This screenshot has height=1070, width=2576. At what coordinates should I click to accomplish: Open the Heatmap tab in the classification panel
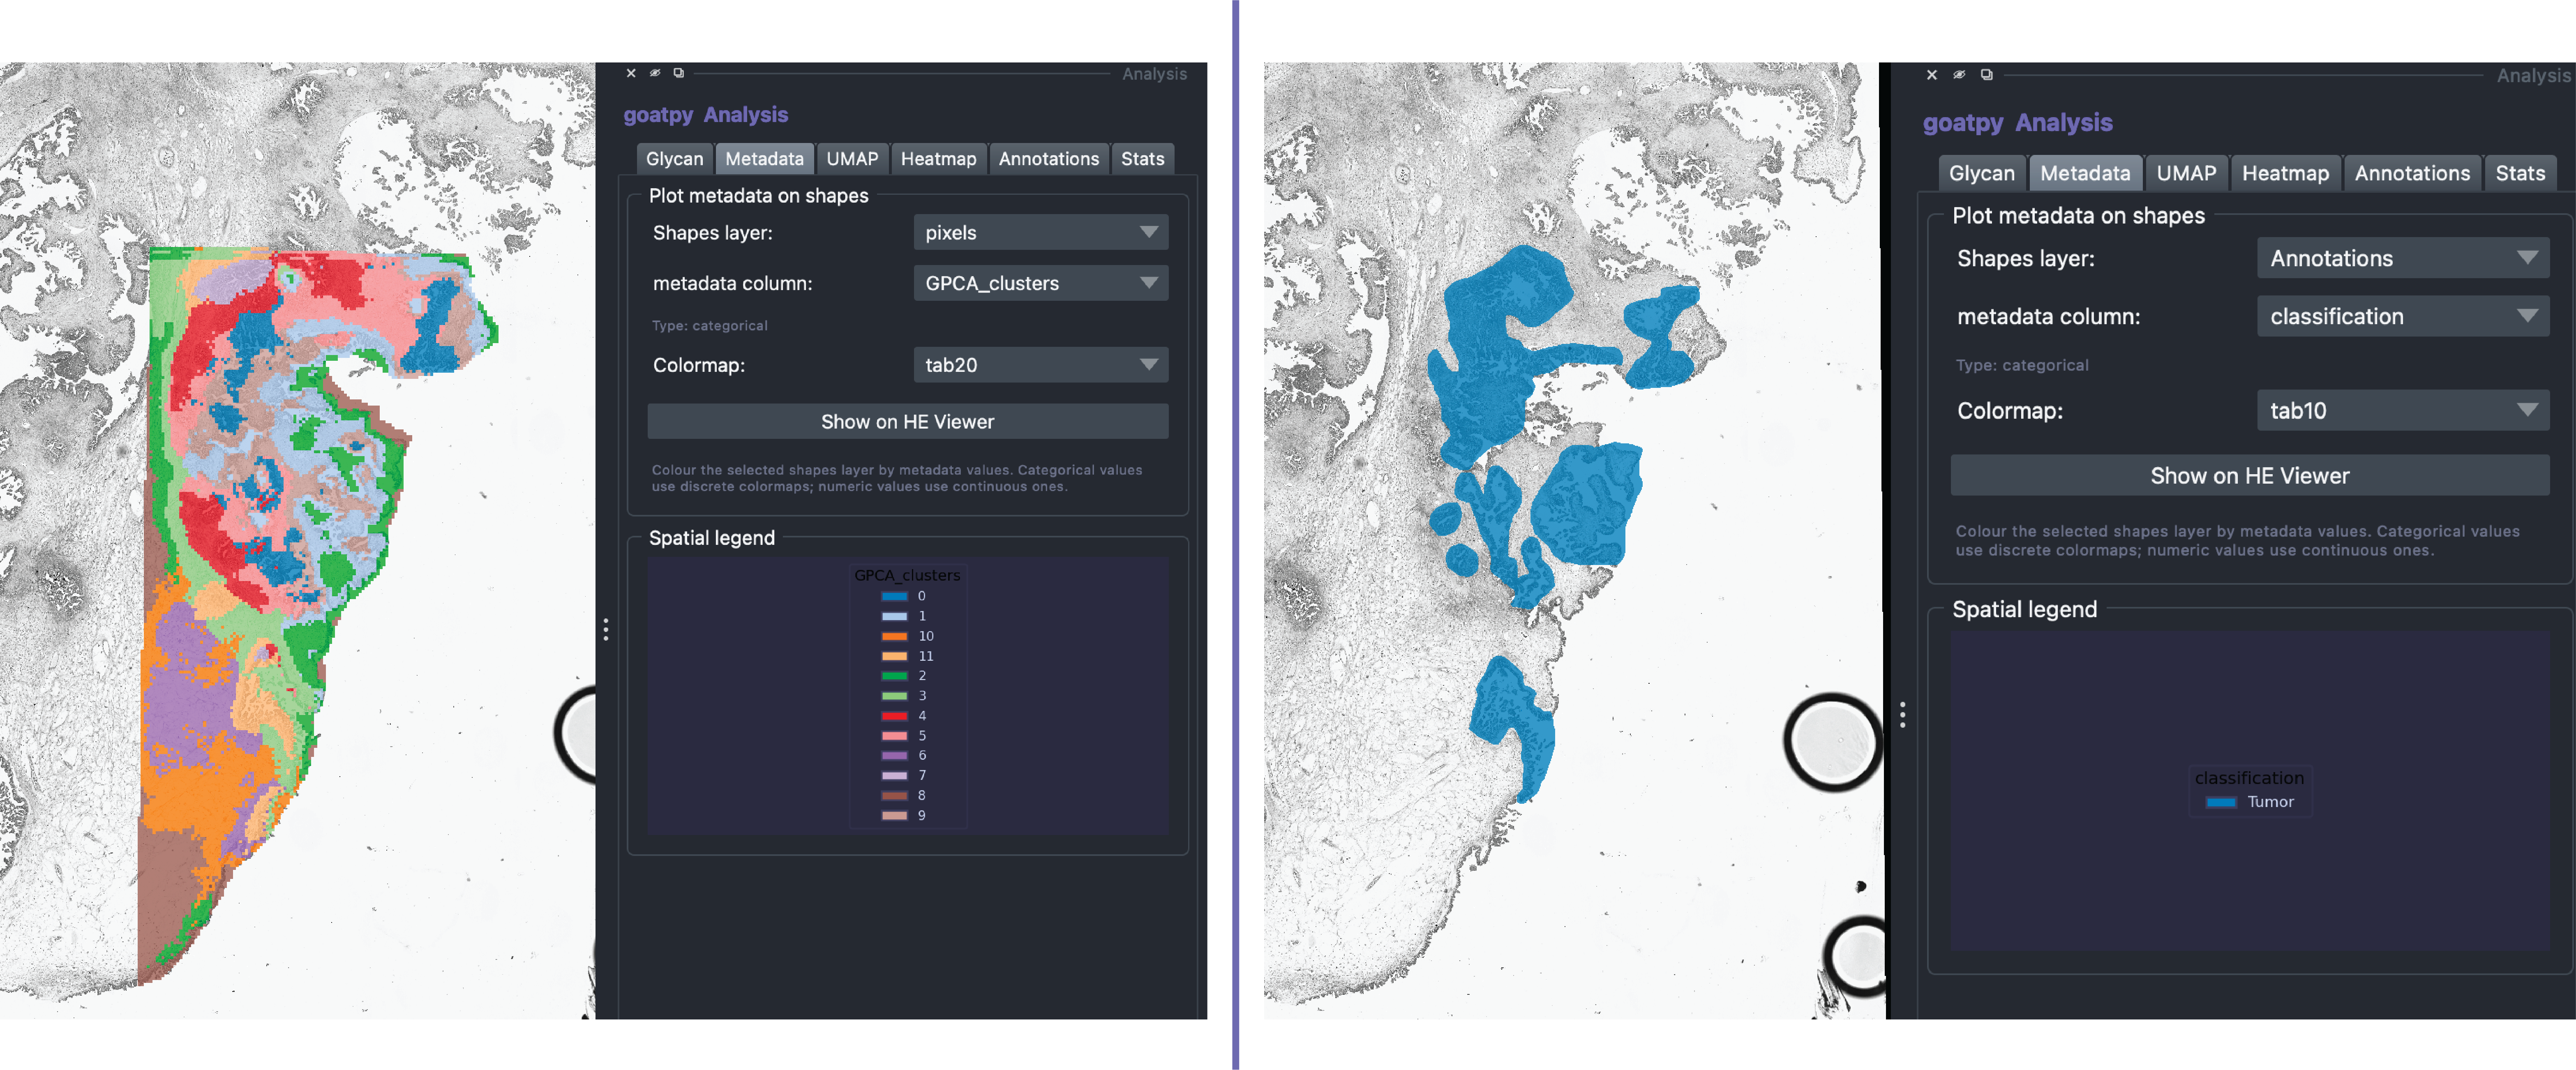pos(2285,173)
